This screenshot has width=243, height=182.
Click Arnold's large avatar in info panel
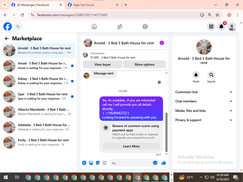pos(204,47)
